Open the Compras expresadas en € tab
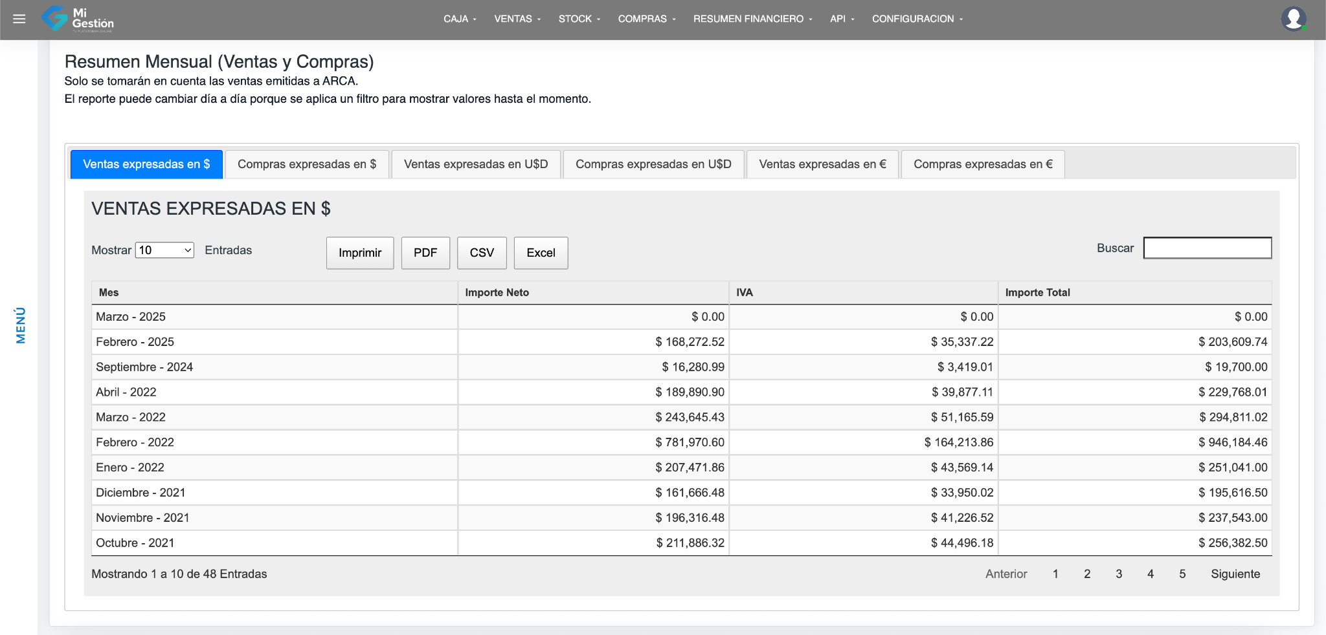The height and width of the screenshot is (635, 1326). (982, 164)
